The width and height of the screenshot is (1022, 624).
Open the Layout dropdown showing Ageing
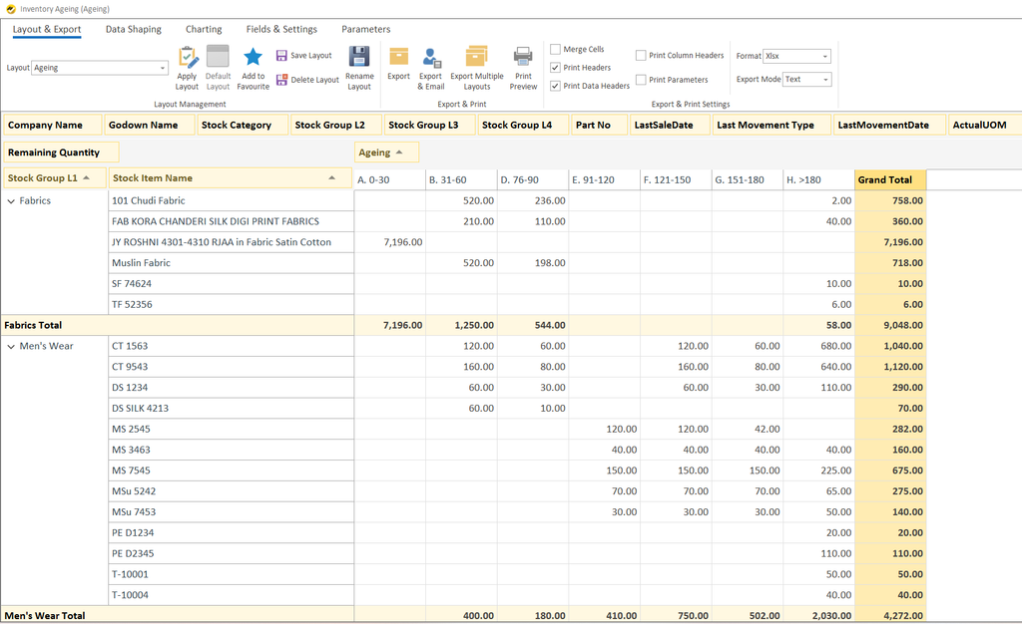tap(101, 68)
